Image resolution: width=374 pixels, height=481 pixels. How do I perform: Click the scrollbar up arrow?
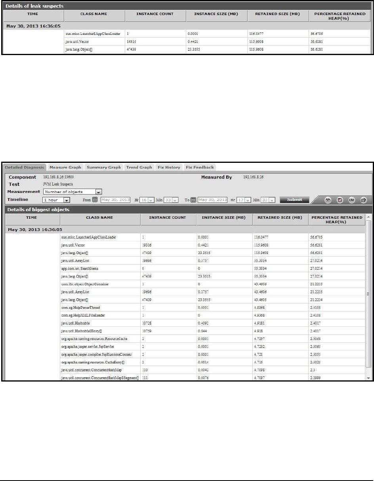click(369, 217)
